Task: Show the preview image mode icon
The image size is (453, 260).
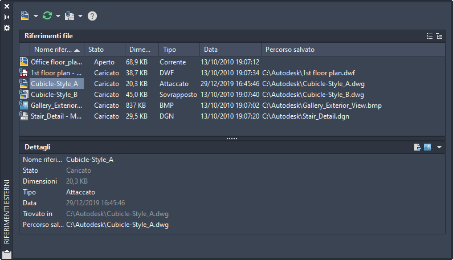Action: (x=427, y=147)
